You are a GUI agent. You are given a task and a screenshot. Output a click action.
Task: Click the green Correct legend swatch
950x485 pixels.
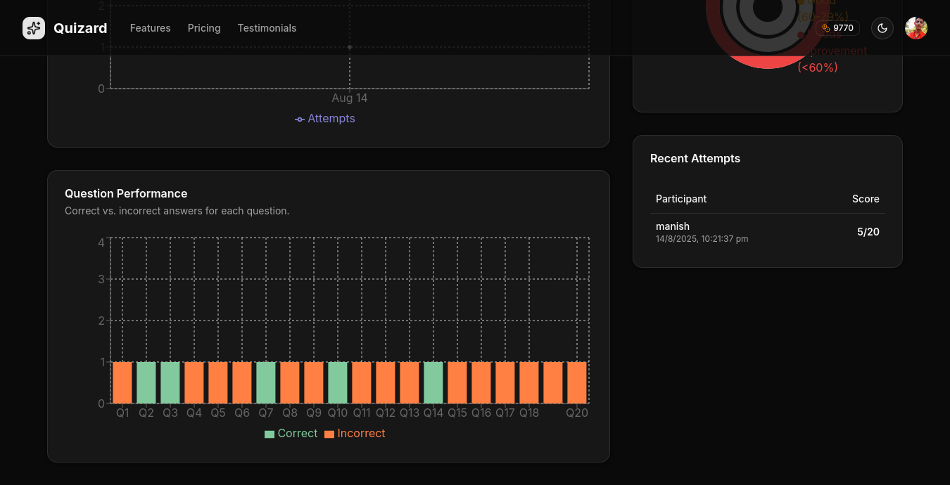270,434
